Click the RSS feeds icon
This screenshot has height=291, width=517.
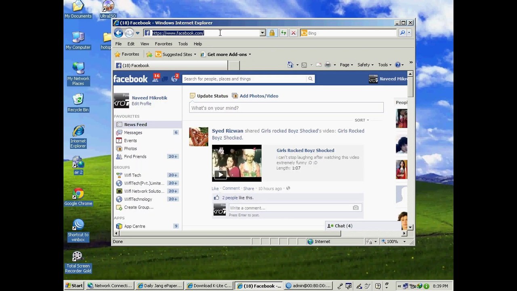tap(304, 65)
